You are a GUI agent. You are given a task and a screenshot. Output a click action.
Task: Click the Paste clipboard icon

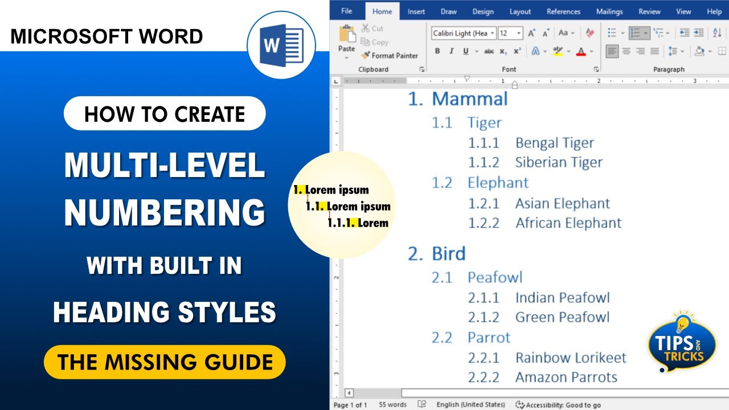pyautogui.click(x=346, y=34)
